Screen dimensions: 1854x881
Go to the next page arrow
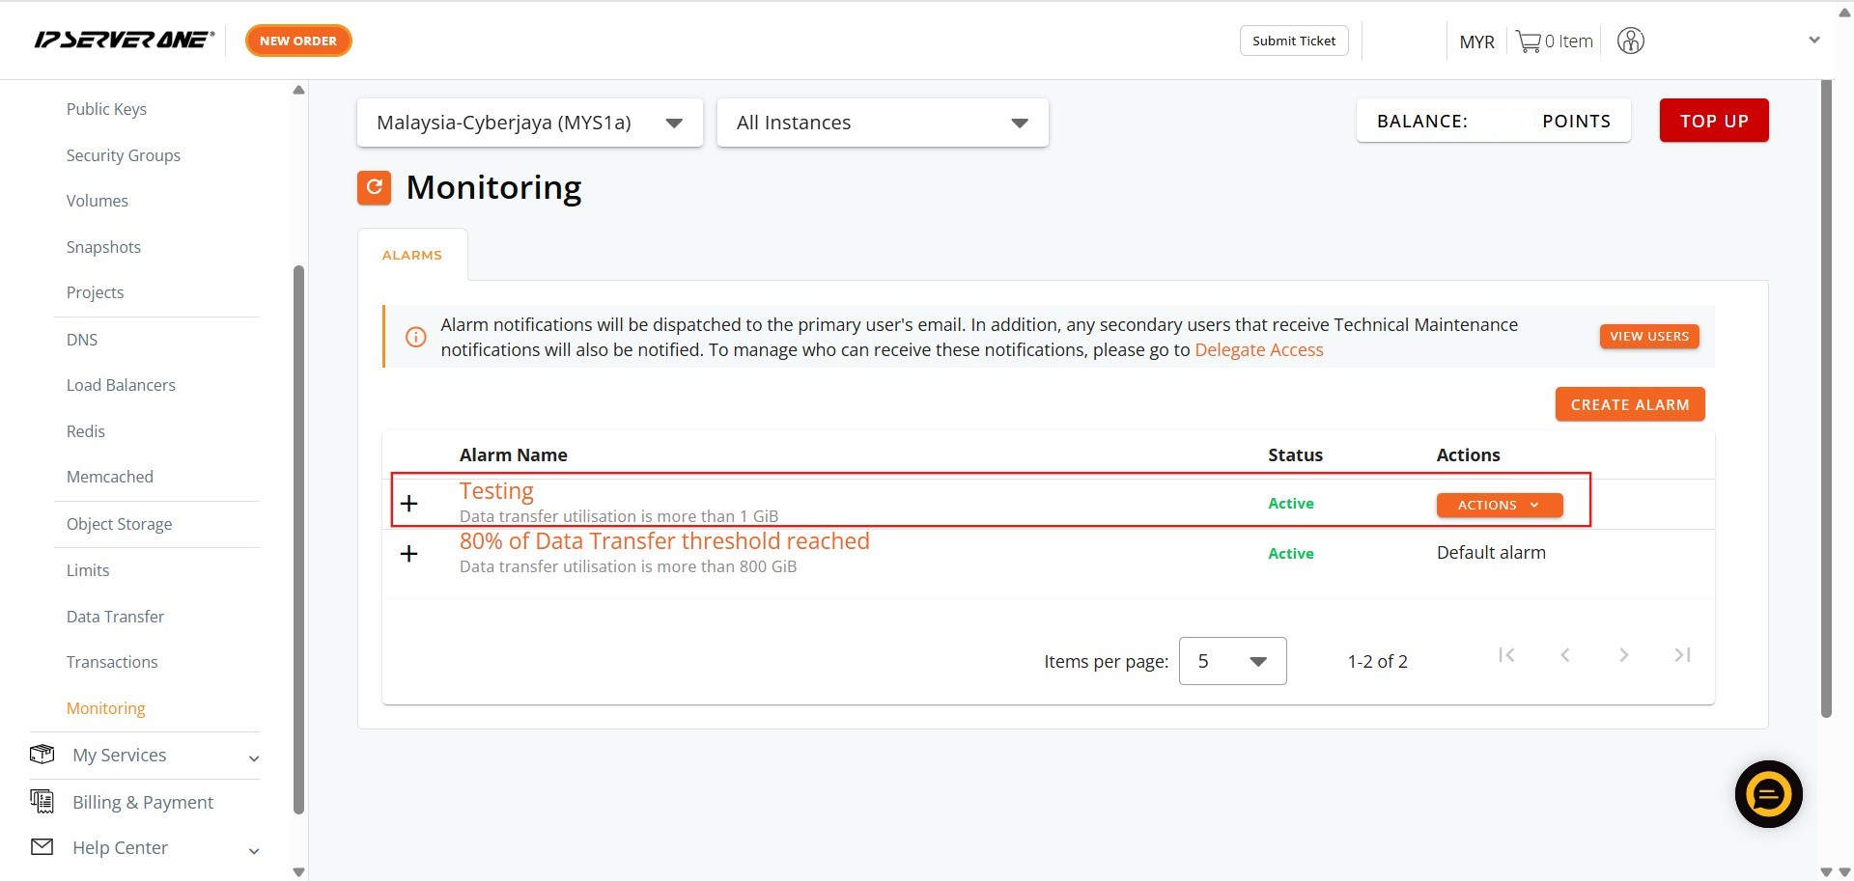[x=1624, y=655]
